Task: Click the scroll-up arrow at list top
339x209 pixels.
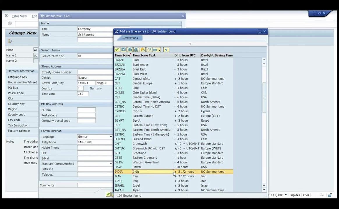Action: coord(264,60)
